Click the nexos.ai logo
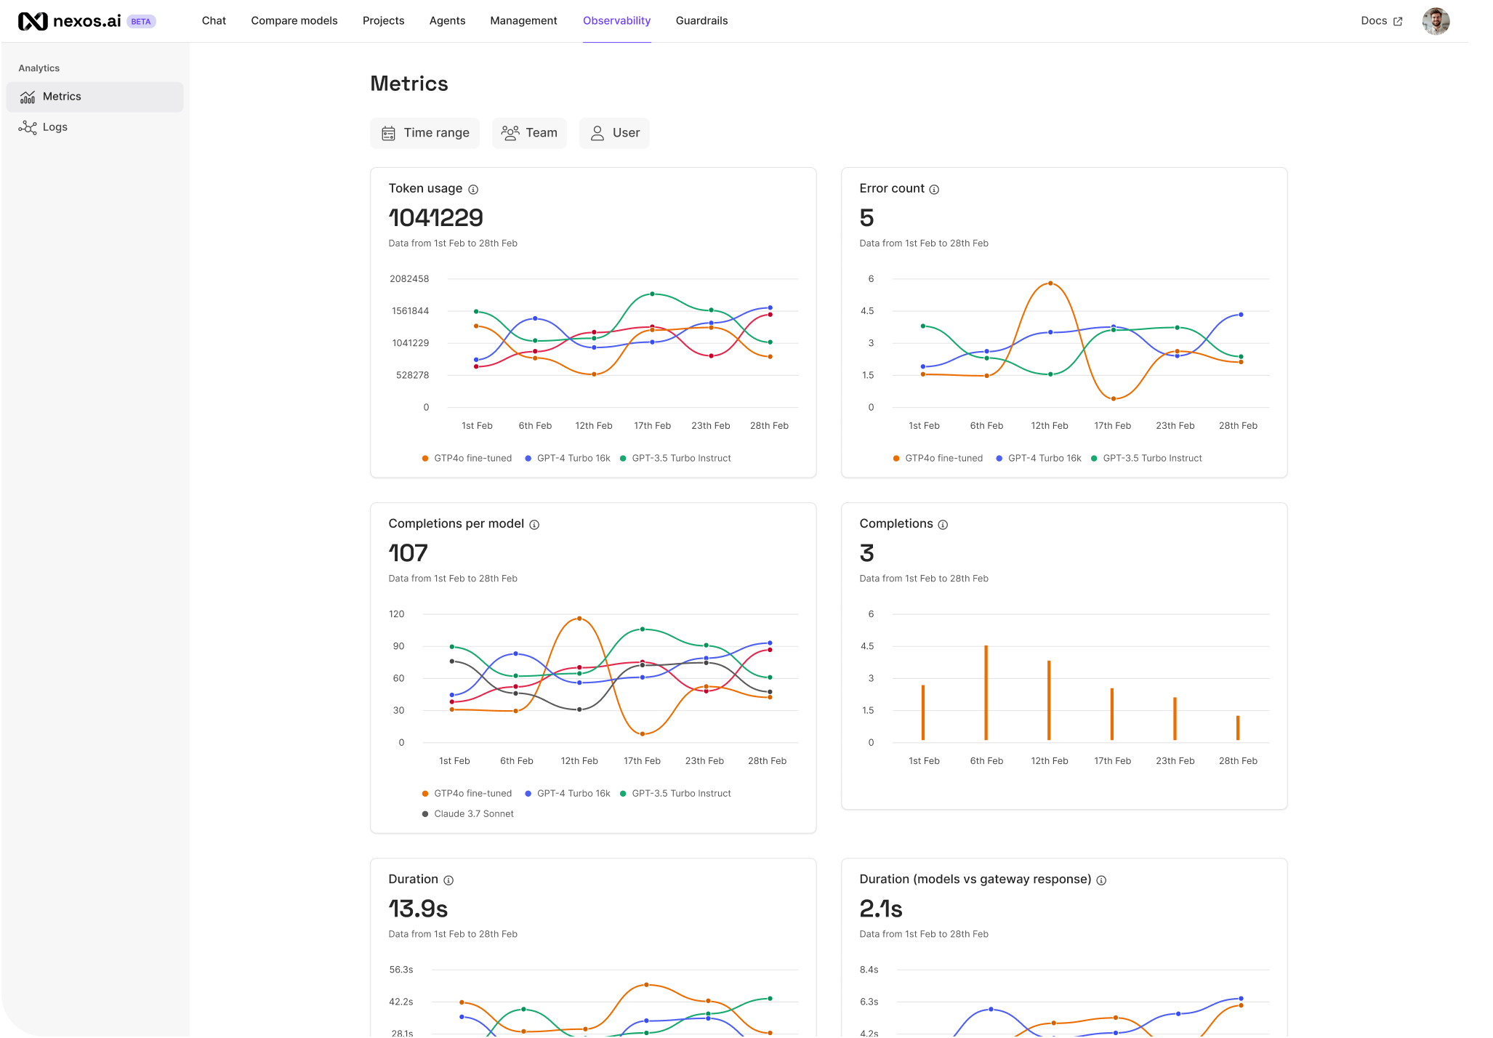Viewport: 1493px width, 1038px height. tap(69, 21)
